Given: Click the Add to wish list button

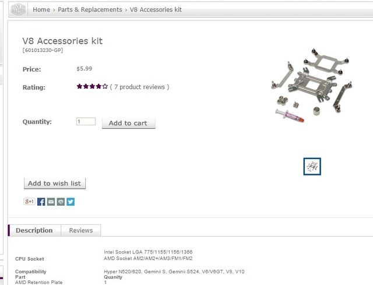Looking at the screenshot, I should click(x=54, y=184).
